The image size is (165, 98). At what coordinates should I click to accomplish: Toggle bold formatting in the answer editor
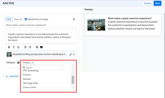(9, 47)
